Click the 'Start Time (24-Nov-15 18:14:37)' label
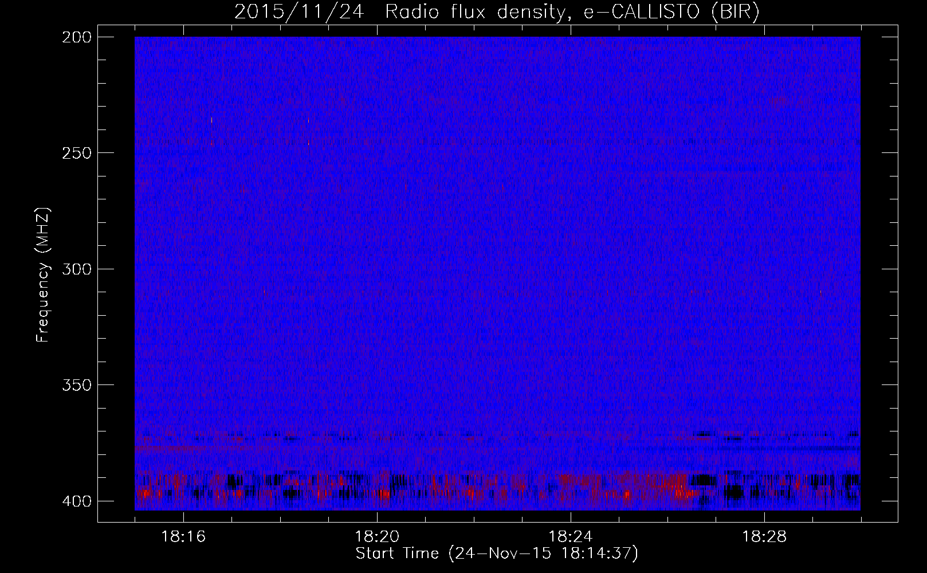 tap(497, 554)
